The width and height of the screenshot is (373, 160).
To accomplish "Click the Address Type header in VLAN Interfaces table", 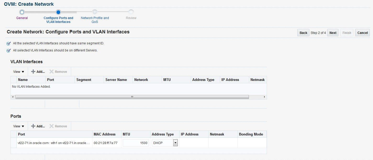I will point(205,80).
